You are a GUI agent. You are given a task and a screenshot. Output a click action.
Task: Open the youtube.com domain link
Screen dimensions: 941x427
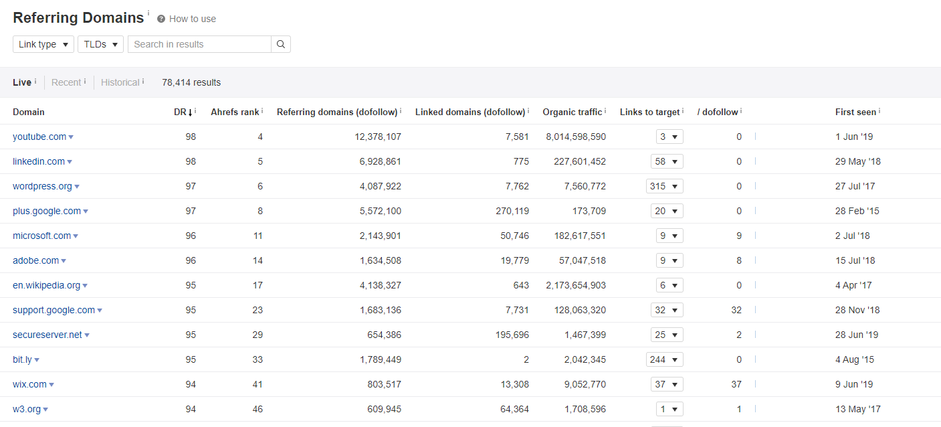point(39,137)
